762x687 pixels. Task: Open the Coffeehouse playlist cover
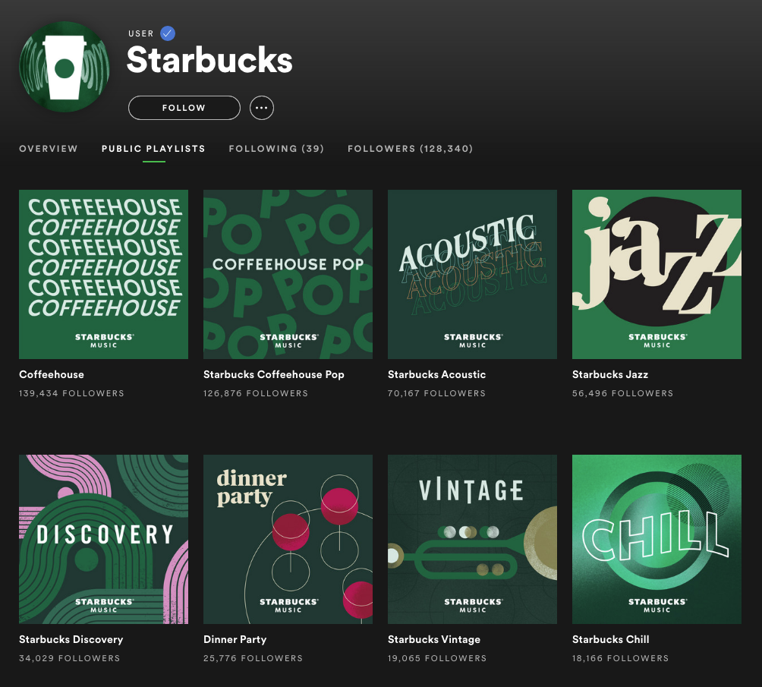(x=103, y=274)
